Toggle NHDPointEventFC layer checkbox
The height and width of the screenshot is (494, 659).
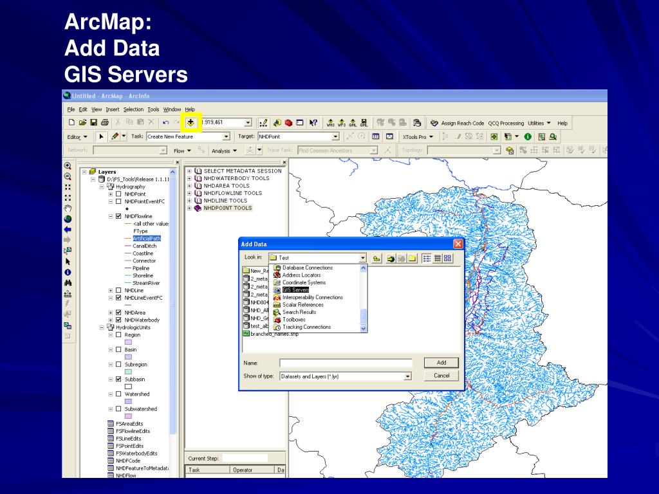click(118, 201)
